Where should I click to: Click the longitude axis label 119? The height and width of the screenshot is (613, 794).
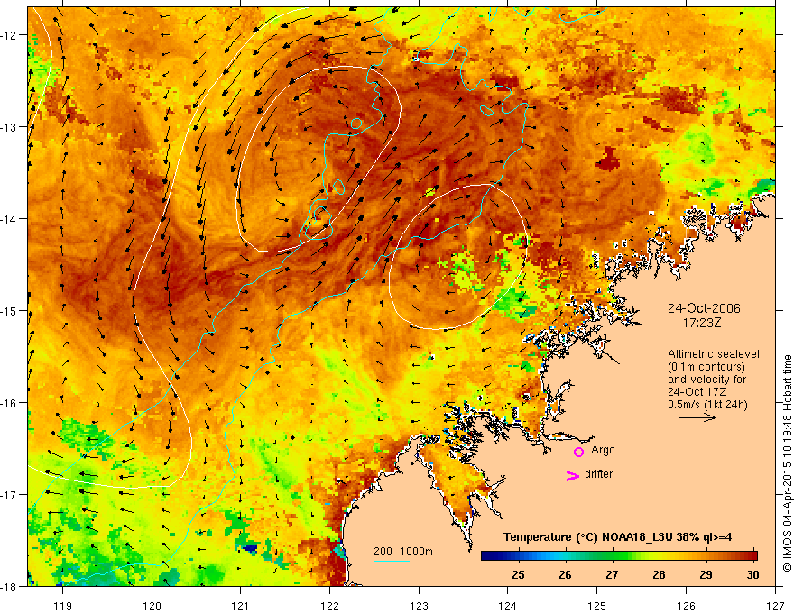coord(63,606)
